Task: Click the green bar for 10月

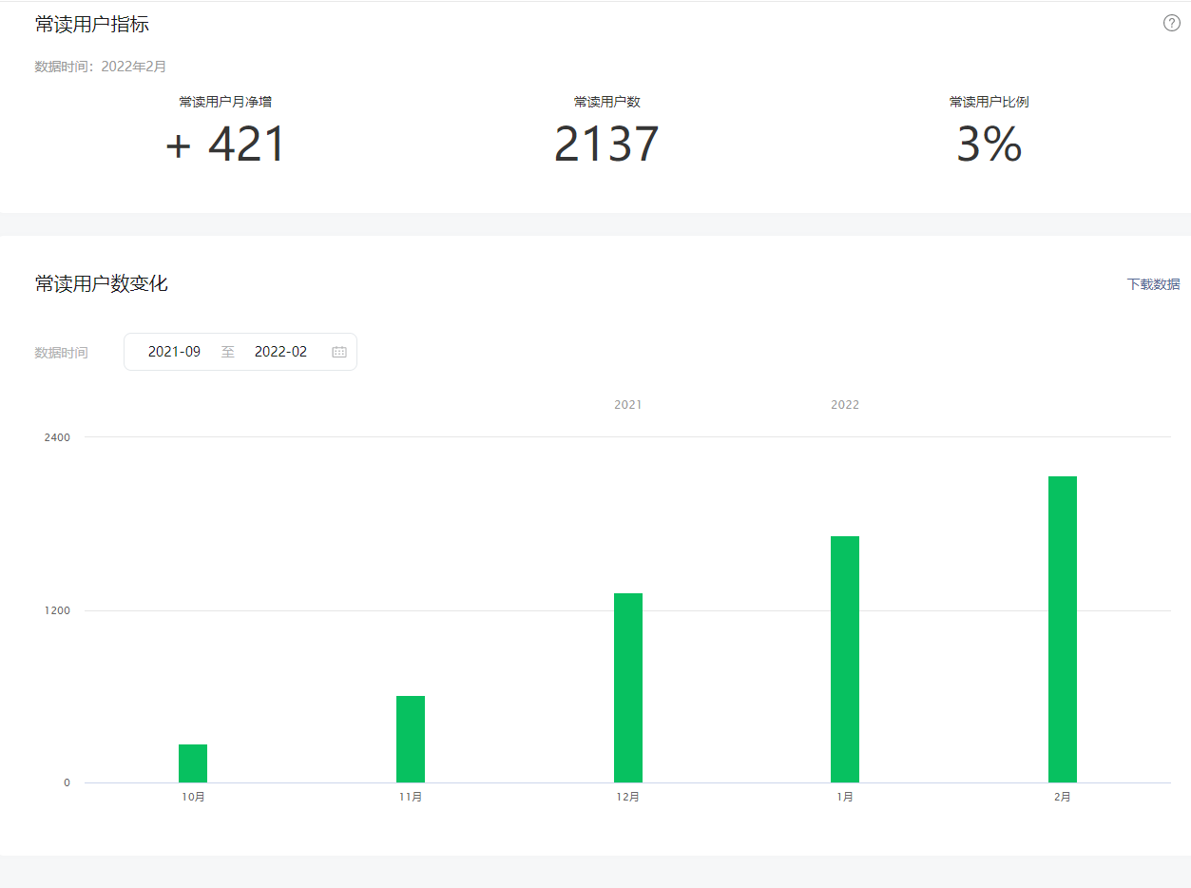Action: [193, 763]
